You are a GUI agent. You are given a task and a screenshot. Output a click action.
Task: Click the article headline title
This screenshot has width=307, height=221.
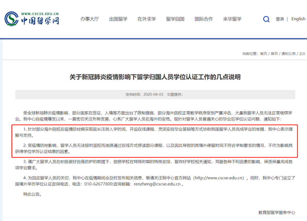155,77
